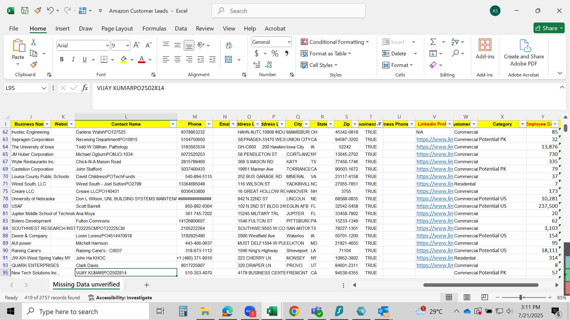Open Contact Name column filter dropdown
Image resolution: width=570 pixels, height=320 pixels.
pos(173,124)
